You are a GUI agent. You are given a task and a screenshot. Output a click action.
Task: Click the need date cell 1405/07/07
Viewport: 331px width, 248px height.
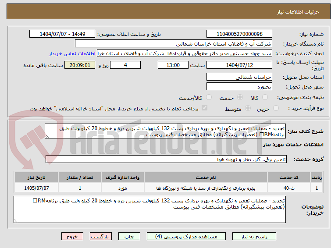coord(36,188)
